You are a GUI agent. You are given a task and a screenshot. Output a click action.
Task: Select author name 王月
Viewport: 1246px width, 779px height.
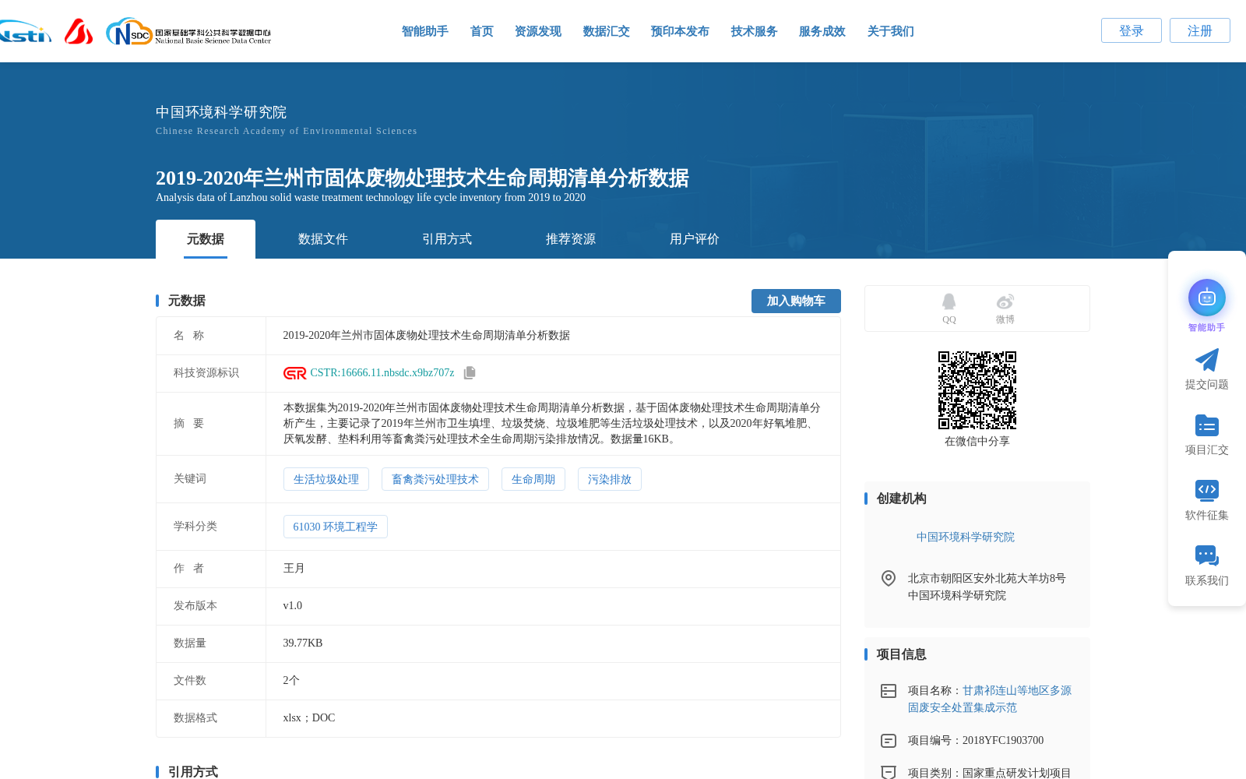point(294,569)
